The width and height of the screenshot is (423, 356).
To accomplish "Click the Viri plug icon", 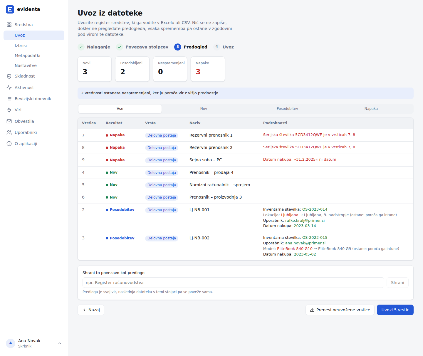I will tap(9, 110).
